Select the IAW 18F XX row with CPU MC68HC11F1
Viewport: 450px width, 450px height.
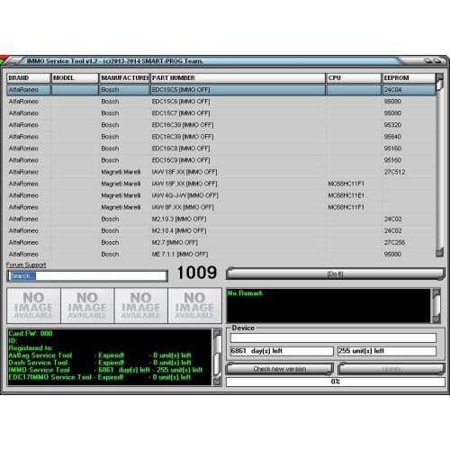pos(221,184)
